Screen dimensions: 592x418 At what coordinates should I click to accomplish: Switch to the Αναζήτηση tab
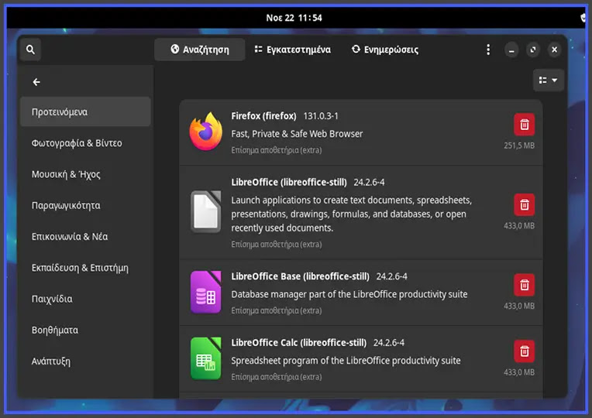200,50
